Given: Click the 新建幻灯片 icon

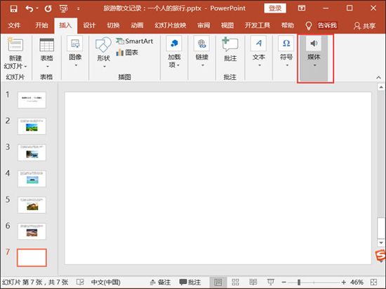Looking at the screenshot, I should point(15,44).
